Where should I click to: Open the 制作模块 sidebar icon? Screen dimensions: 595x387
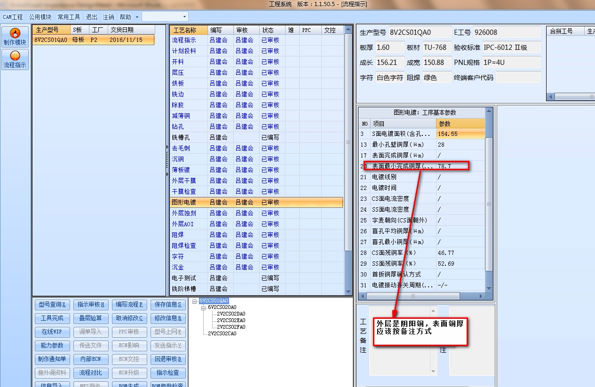point(16,37)
